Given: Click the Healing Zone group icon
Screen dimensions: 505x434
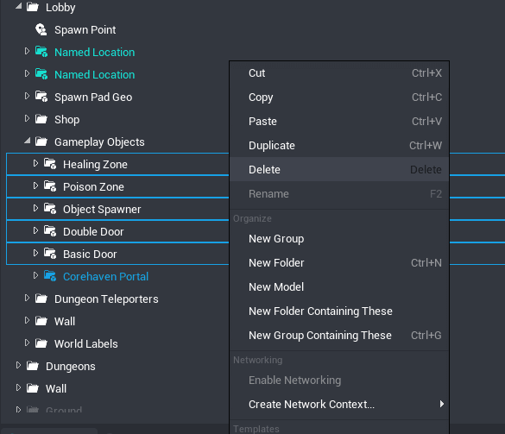Looking at the screenshot, I should 50,164.
